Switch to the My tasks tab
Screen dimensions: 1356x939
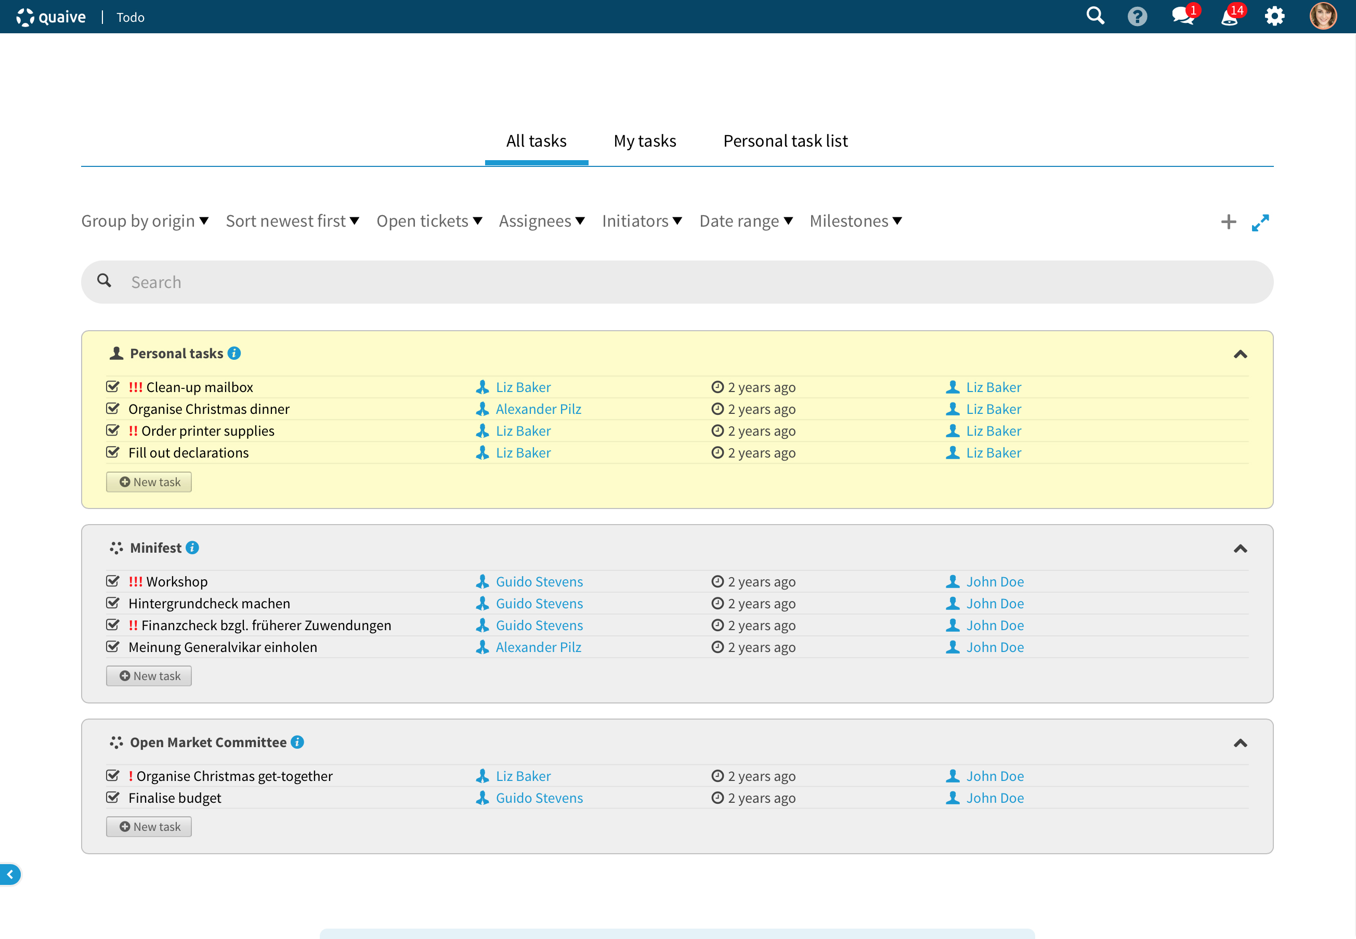coord(645,141)
